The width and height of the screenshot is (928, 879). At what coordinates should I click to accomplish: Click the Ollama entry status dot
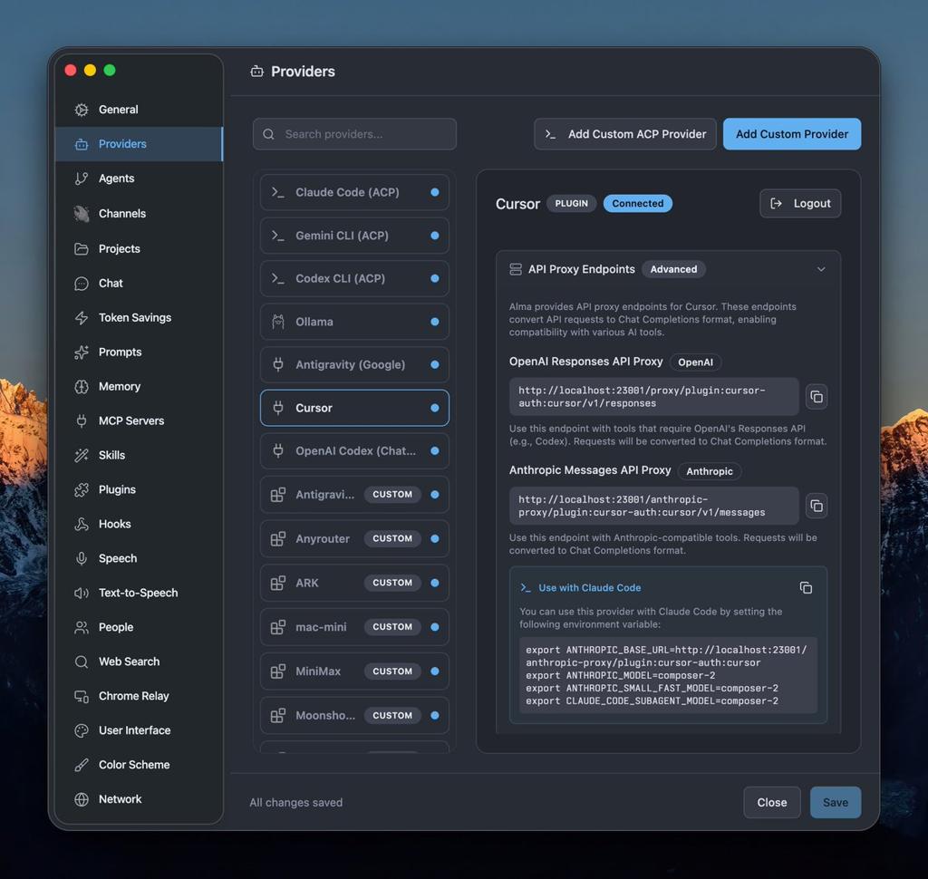(x=435, y=322)
